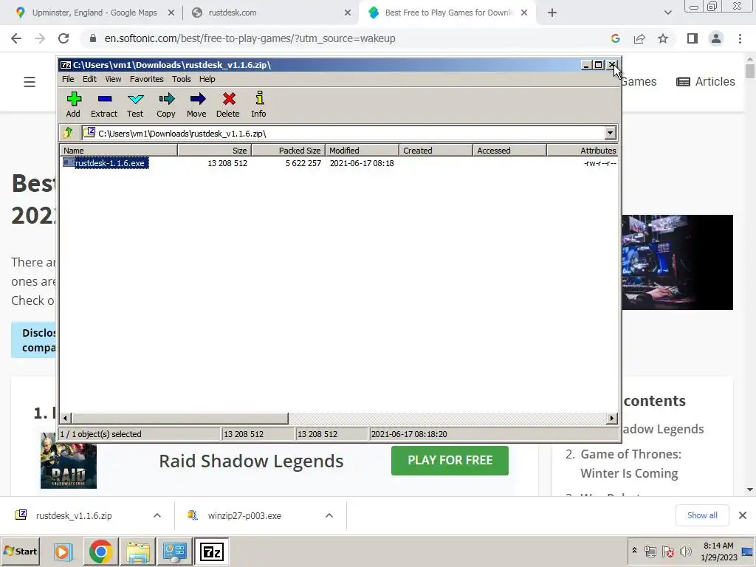Sort by the Attributes column header
Viewport: 756px width, 567px height.
tap(583, 151)
